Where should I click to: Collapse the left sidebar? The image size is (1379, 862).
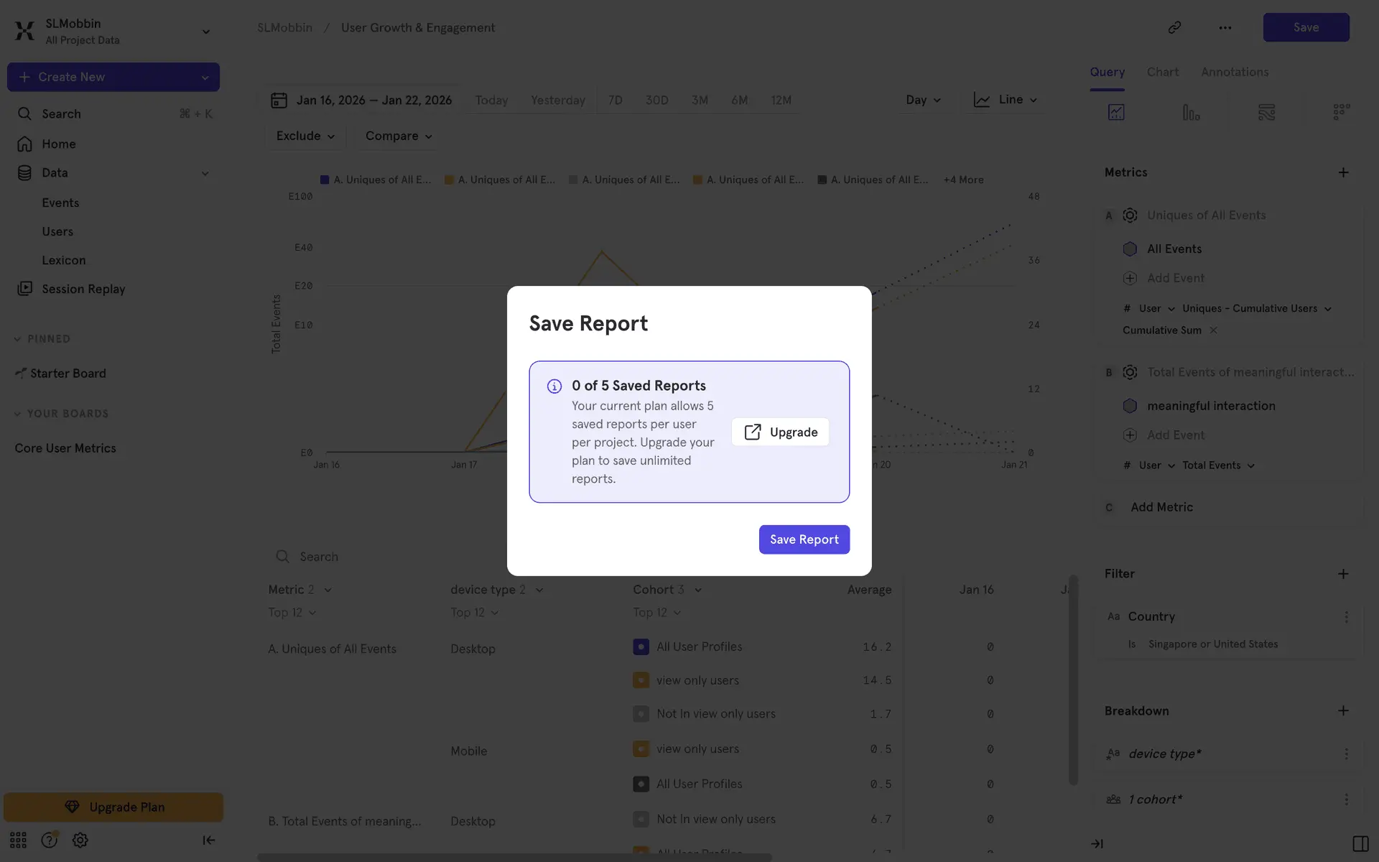(208, 840)
